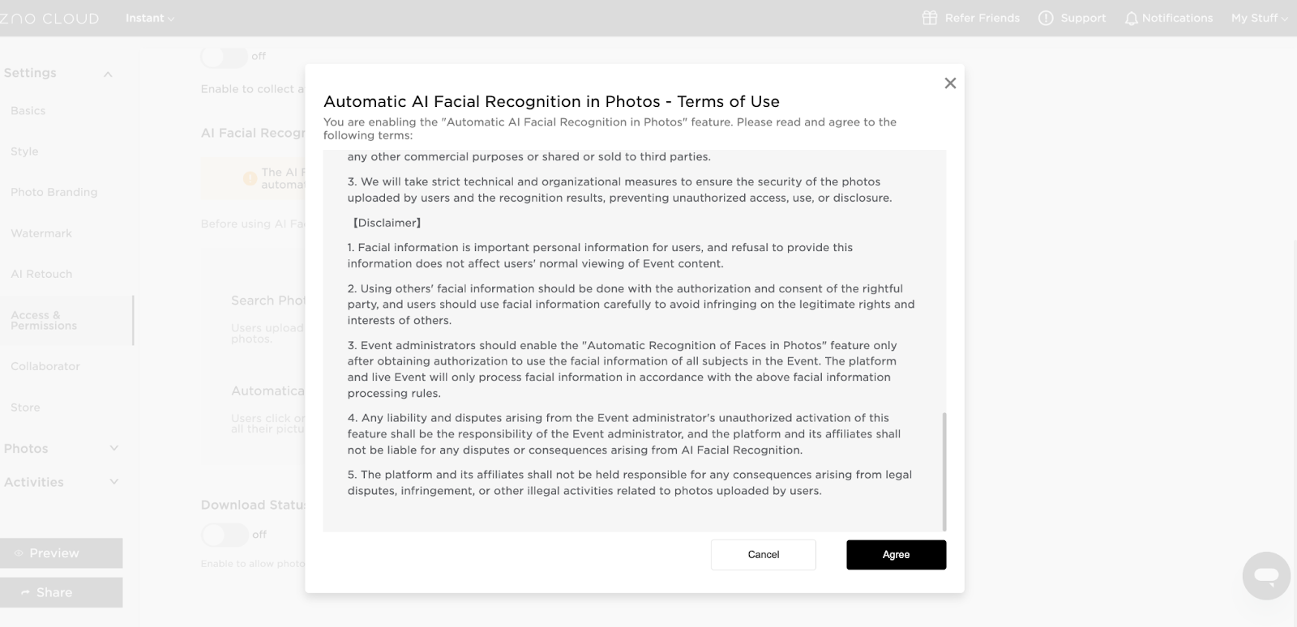Open the Watermark settings page
The image size is (1297, 627).
(41, 233)
